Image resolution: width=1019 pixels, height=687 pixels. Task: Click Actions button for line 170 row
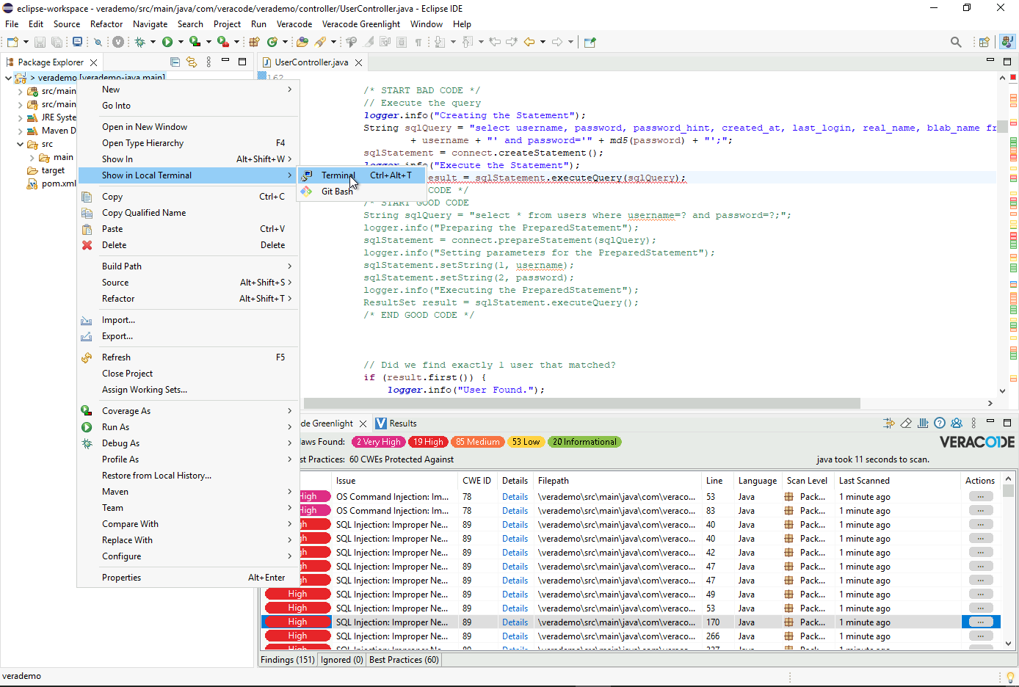980,622
